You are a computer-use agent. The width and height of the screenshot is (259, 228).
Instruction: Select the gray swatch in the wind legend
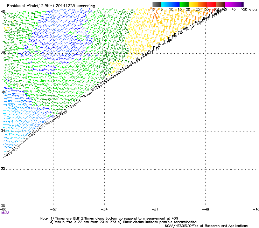coord(157,4)
